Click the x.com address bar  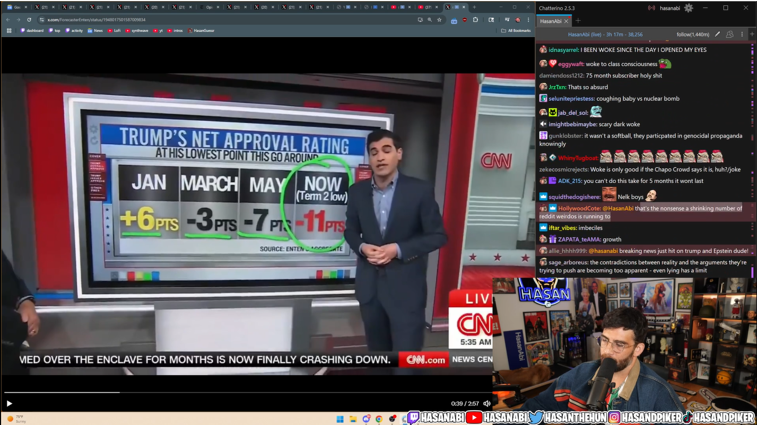point(228,20)
